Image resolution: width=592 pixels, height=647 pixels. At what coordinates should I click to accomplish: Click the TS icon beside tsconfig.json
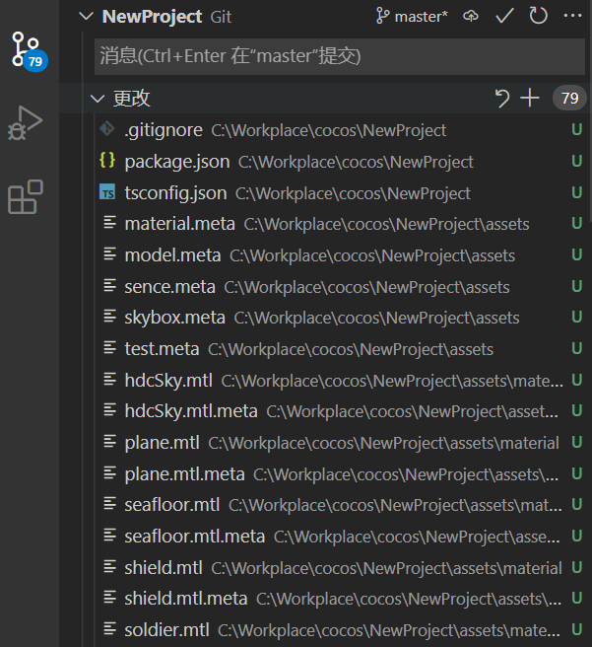point(107,192)
